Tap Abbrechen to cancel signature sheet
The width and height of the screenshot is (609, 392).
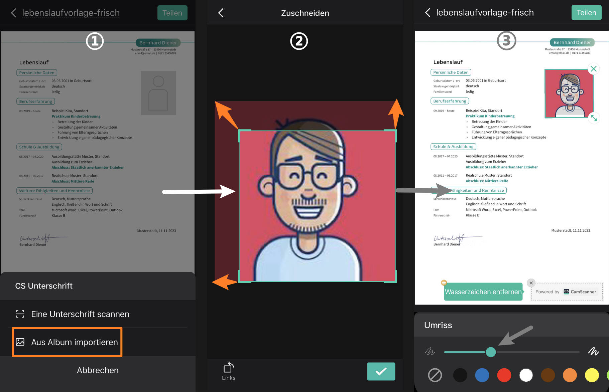click(x=98, y=370)
